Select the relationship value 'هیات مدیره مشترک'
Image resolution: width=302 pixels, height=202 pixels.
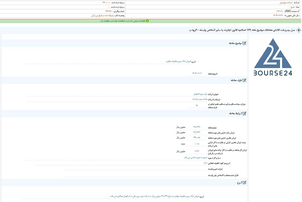(200, 99)
